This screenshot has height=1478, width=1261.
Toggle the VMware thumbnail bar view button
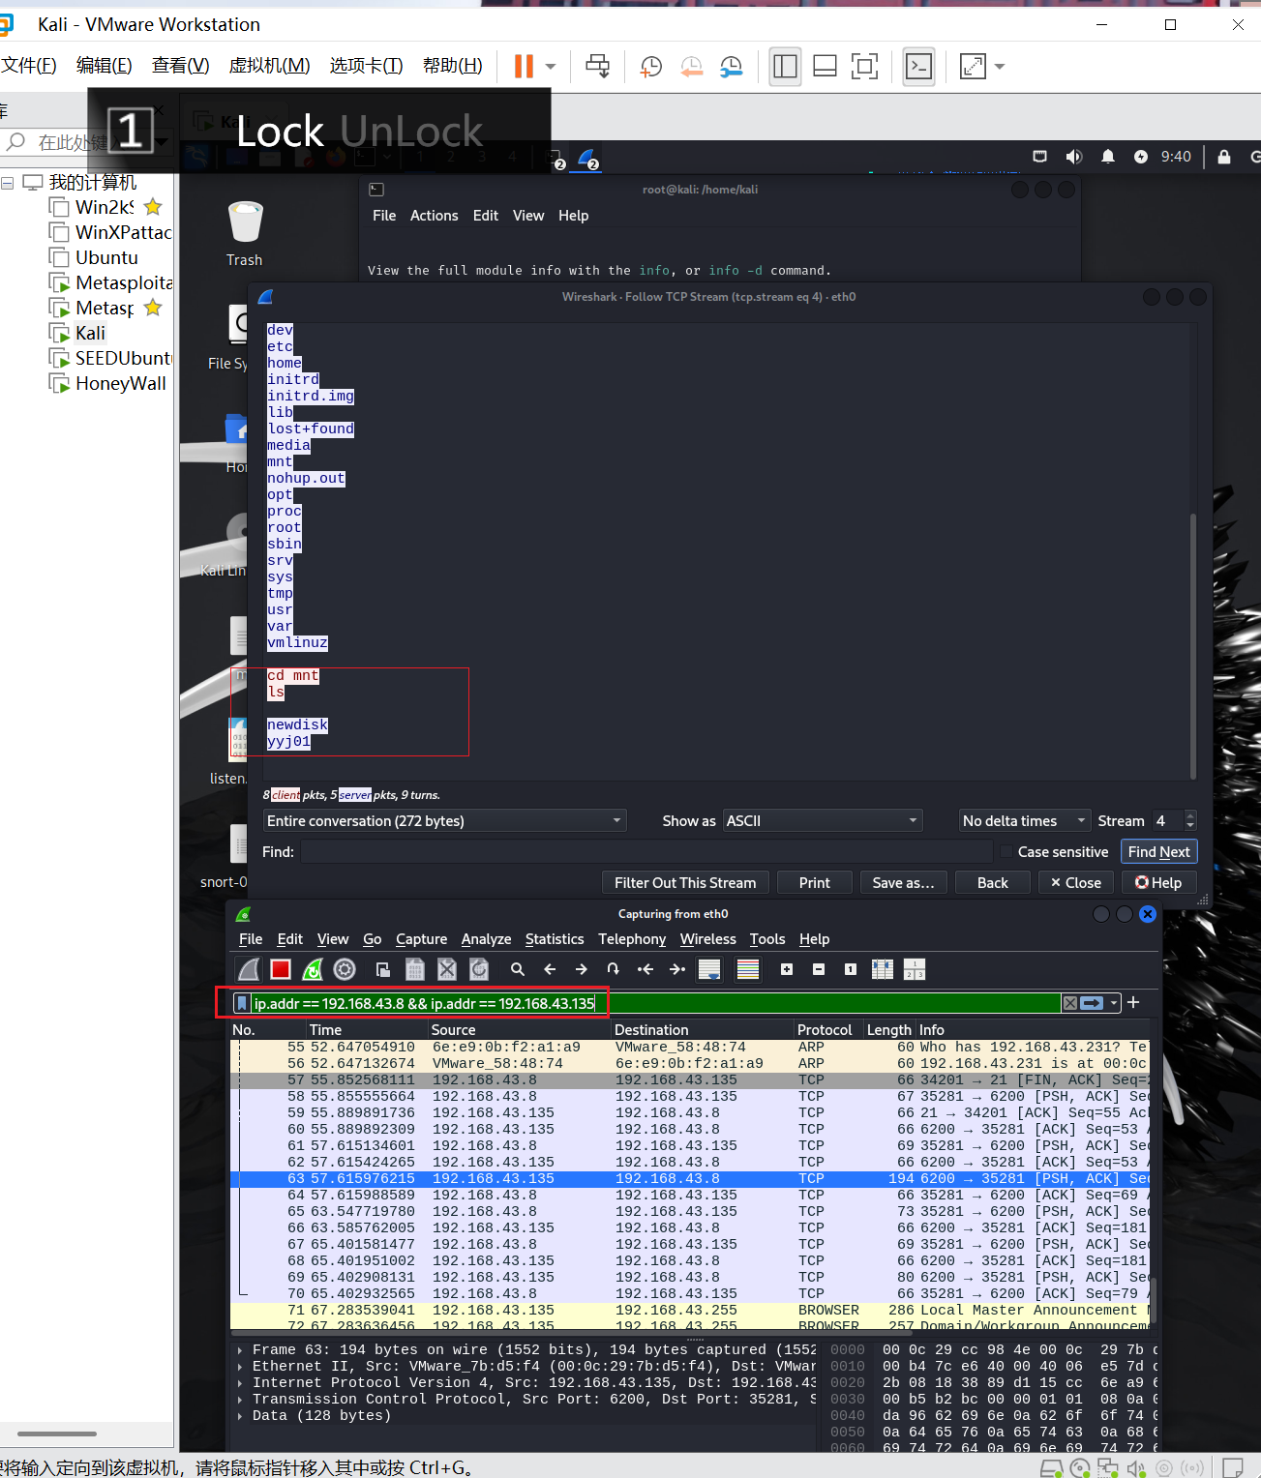825,67
